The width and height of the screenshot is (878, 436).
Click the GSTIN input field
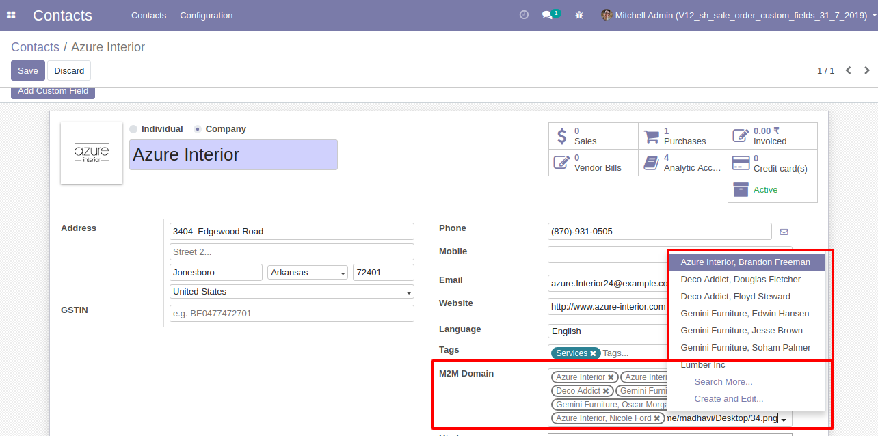(x=292, y=314)
